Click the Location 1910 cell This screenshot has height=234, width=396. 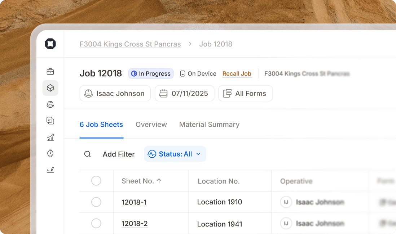[220, 202]
